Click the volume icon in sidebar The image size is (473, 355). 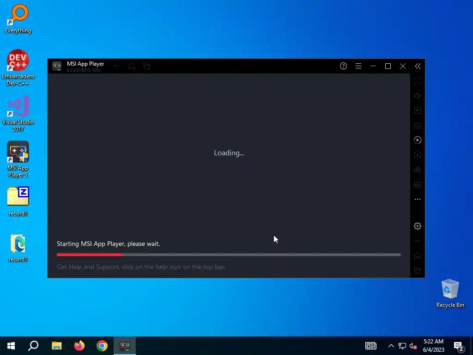[x=418, y=96]
